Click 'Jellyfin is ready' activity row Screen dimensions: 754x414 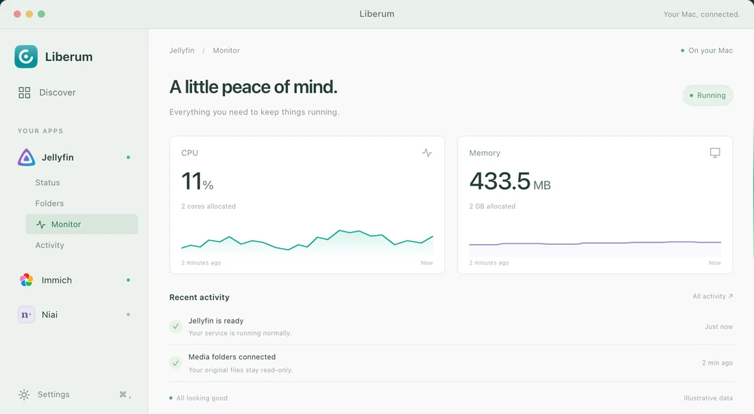tap(451, 326)
